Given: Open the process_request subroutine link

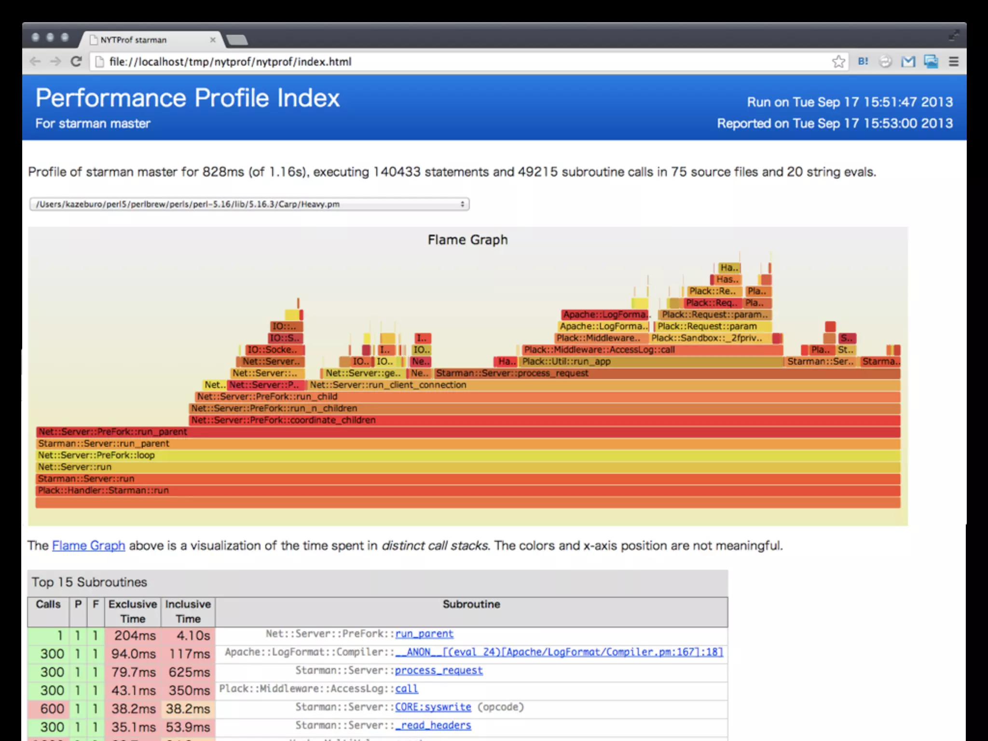Looking at the screenshot, I should [439, 671].
